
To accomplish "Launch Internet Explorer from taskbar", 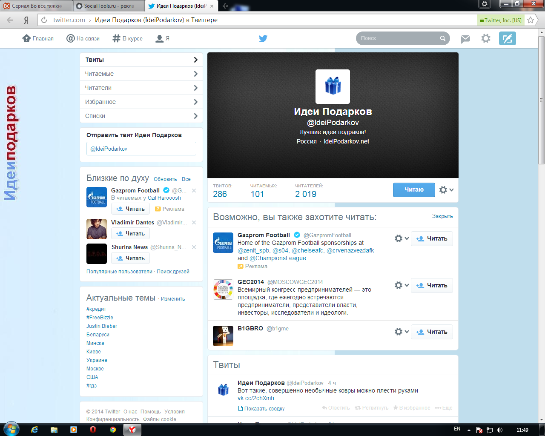I will click(x=34, y=430).
